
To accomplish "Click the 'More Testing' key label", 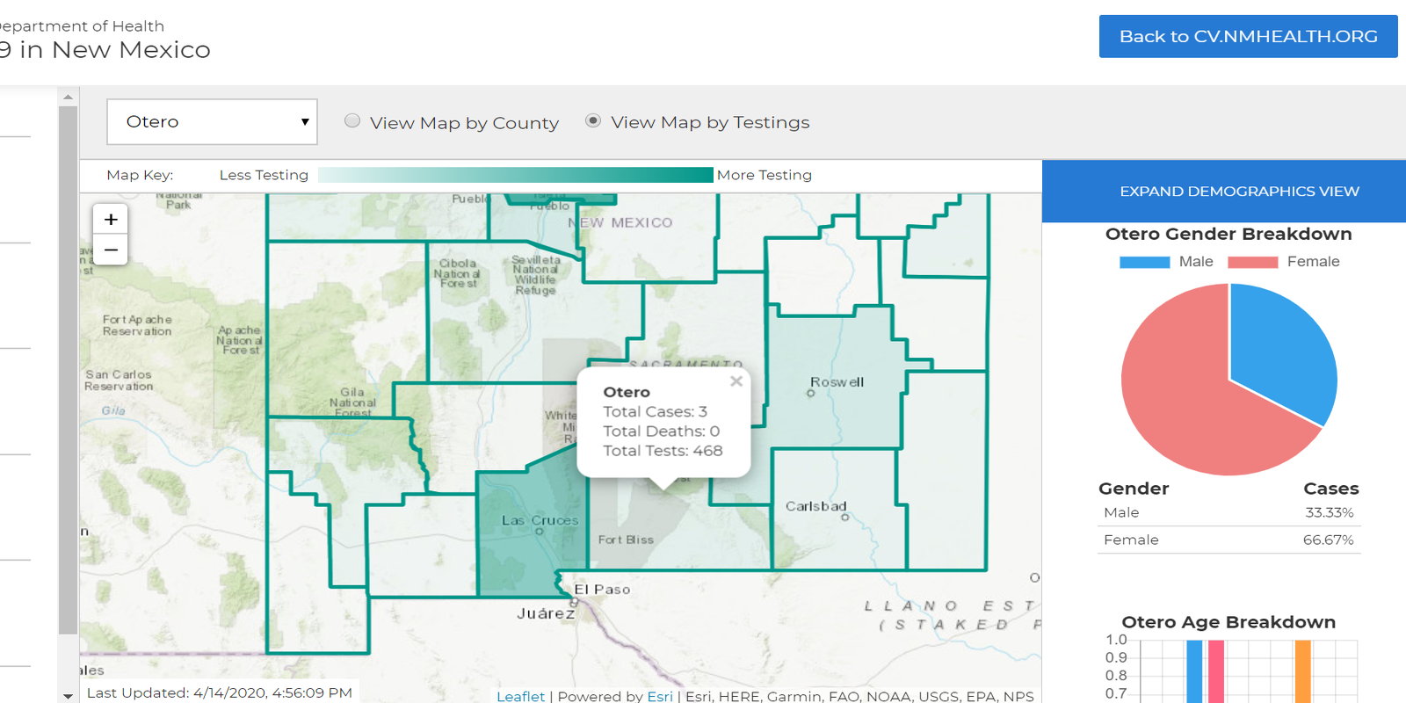I will point(765,175).
